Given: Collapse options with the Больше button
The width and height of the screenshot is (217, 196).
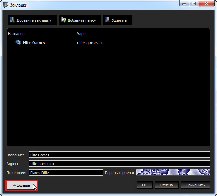Looking at the screenshot, I should [x=22, y=185].
